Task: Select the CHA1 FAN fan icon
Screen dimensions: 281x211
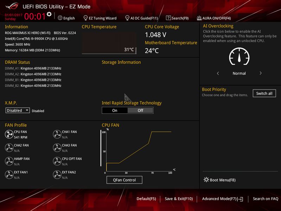Action: tap(57, 134)
